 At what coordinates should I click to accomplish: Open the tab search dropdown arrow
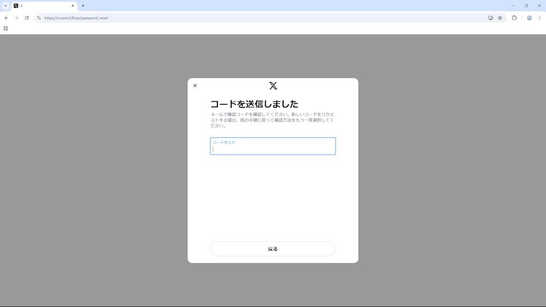point(6,6)
